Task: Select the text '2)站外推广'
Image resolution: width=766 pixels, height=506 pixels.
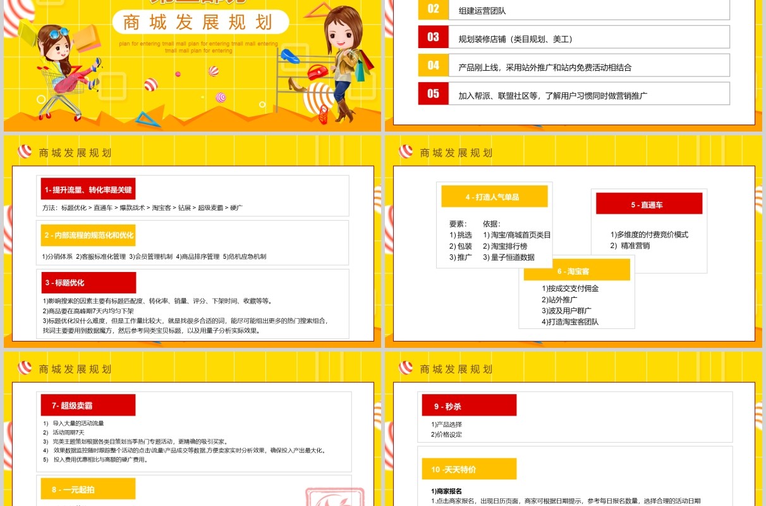Action: coord(559,300)
